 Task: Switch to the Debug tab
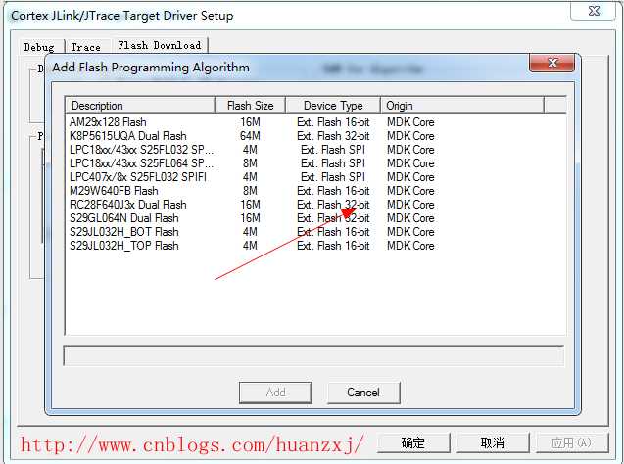[x=39, y=47]
